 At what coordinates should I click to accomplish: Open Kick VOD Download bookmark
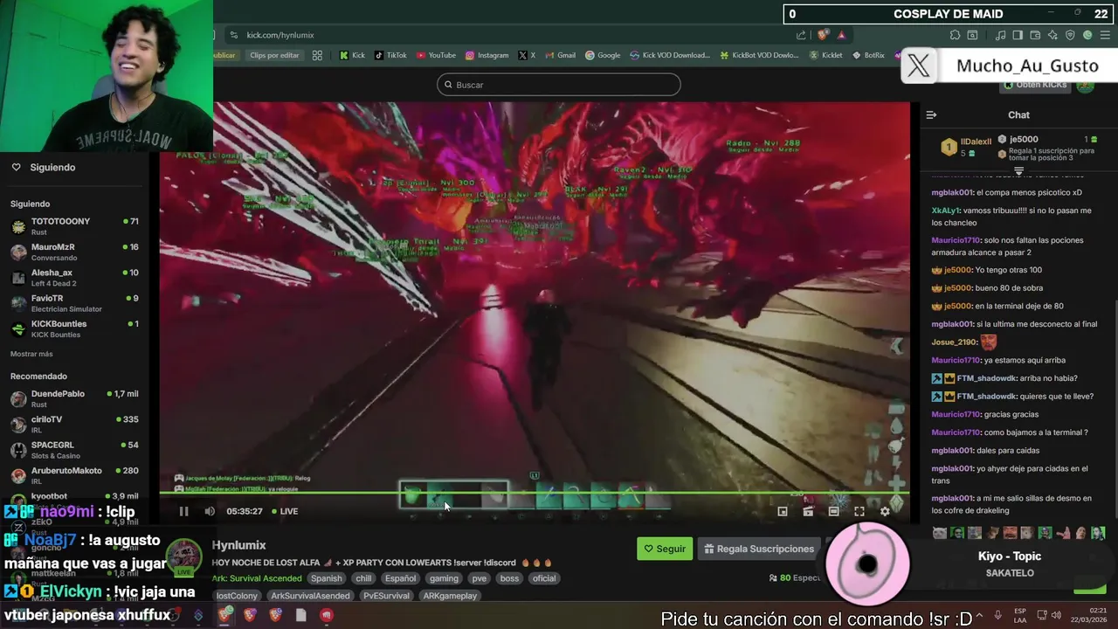pos(670,55)
